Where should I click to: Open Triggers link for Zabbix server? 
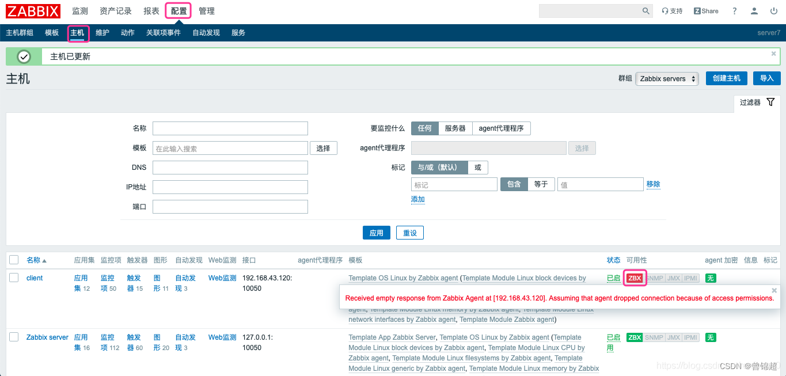tap(135, 343)
